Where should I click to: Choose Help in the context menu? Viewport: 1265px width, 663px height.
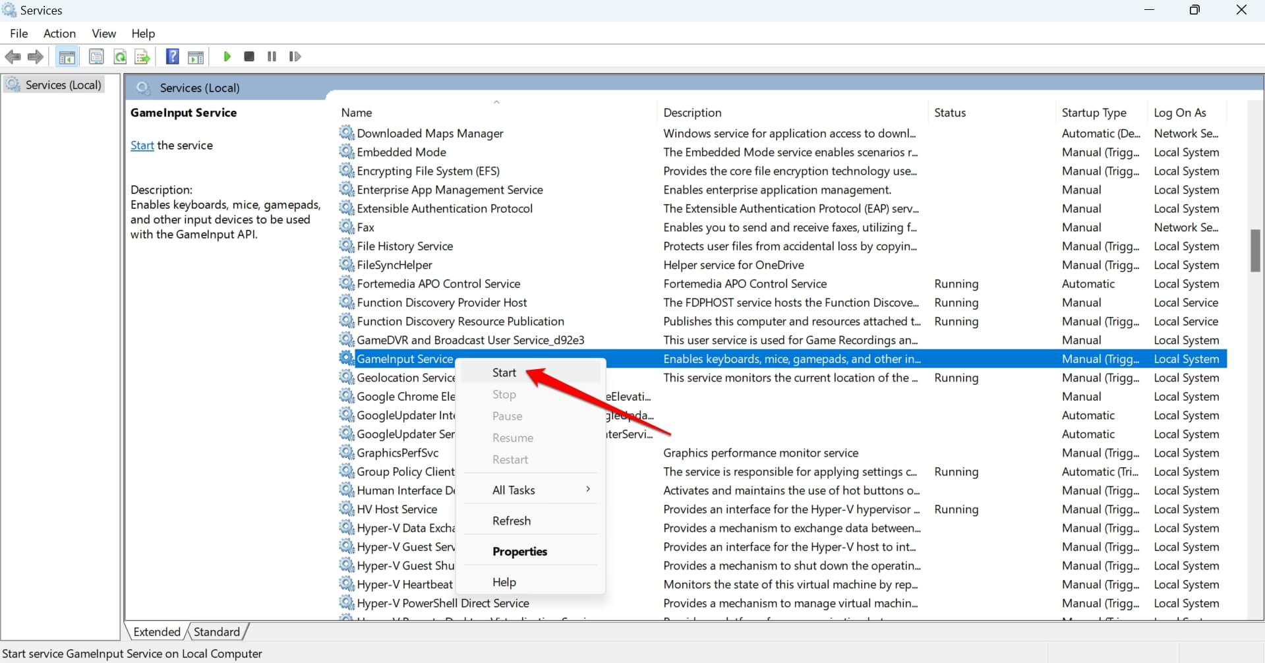(x=531, y=582)
